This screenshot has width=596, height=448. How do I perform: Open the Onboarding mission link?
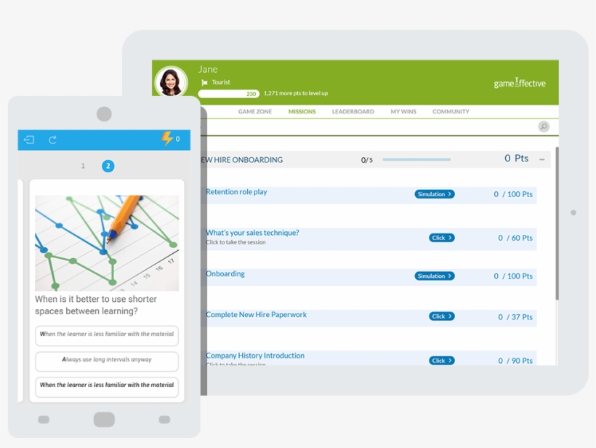225,274
